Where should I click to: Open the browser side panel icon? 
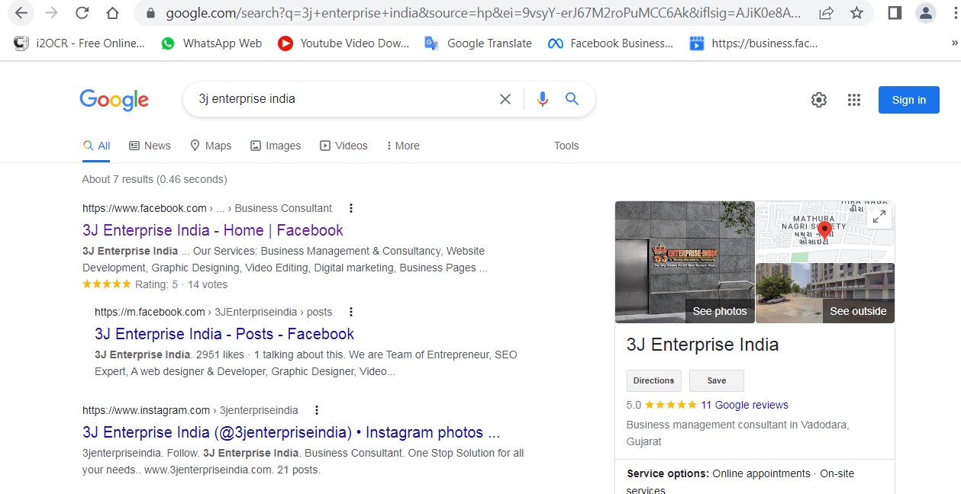pyautogui.click(x=895, y=13)
